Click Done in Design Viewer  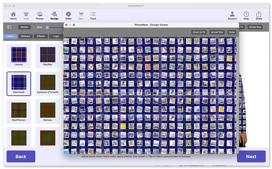point(232,32)
